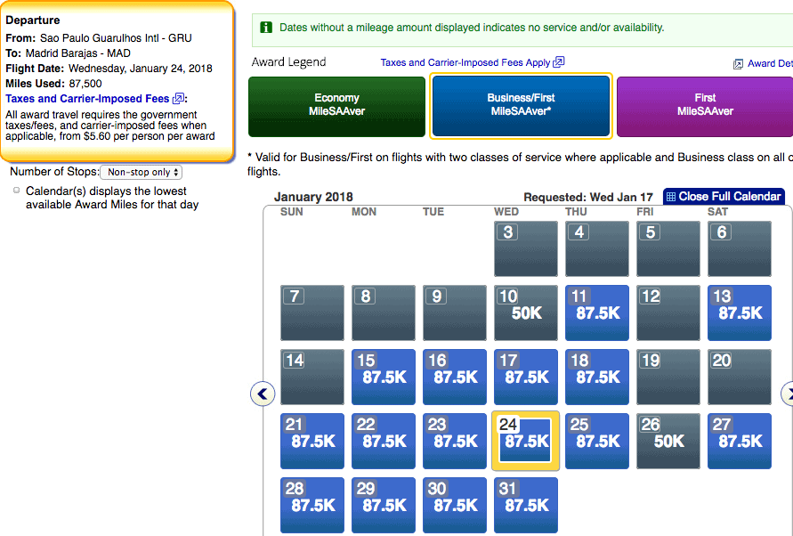
Task: Toggle lowest available Award Miles calendar checkbox
Action: (16, 191)
